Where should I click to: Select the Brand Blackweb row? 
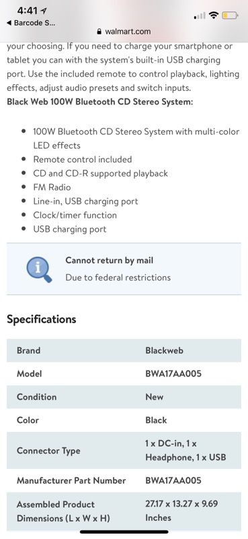coord(124,350)
